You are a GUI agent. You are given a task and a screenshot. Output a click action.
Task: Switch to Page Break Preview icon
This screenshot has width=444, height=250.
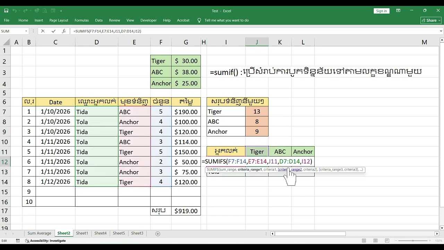(x=387, y=241)
